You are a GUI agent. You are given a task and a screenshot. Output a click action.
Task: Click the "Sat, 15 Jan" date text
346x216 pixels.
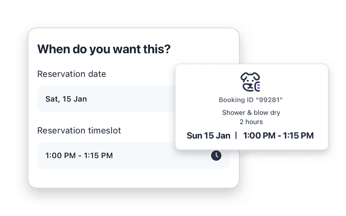click(66, 99)
